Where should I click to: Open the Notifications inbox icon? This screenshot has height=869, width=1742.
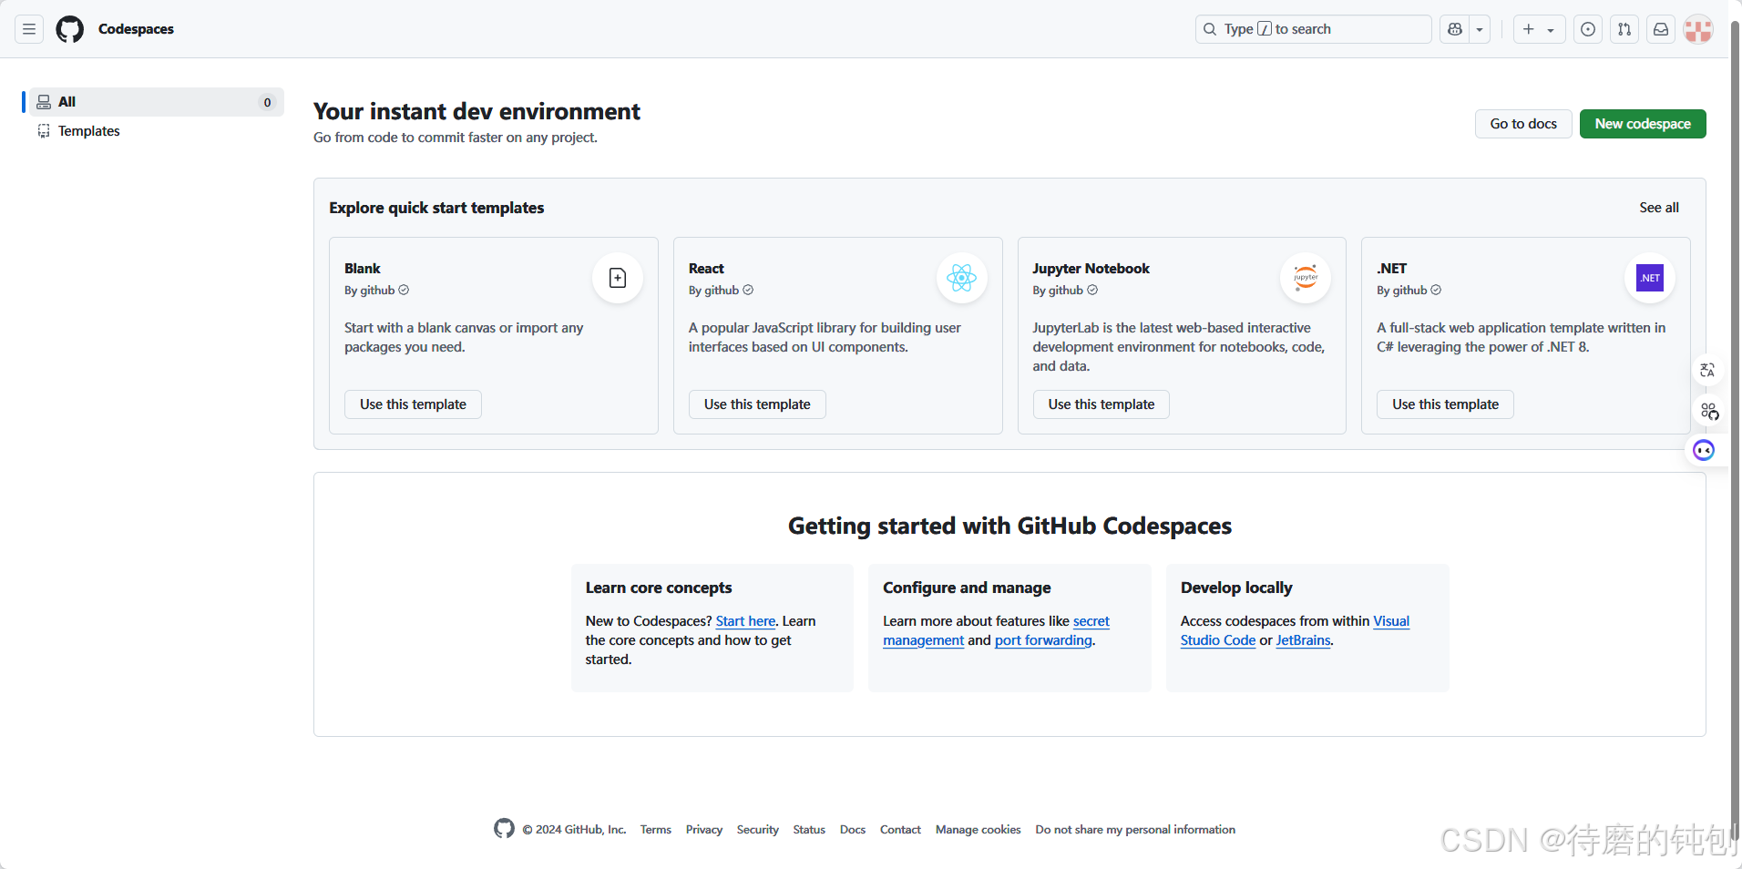(1661, 29)
